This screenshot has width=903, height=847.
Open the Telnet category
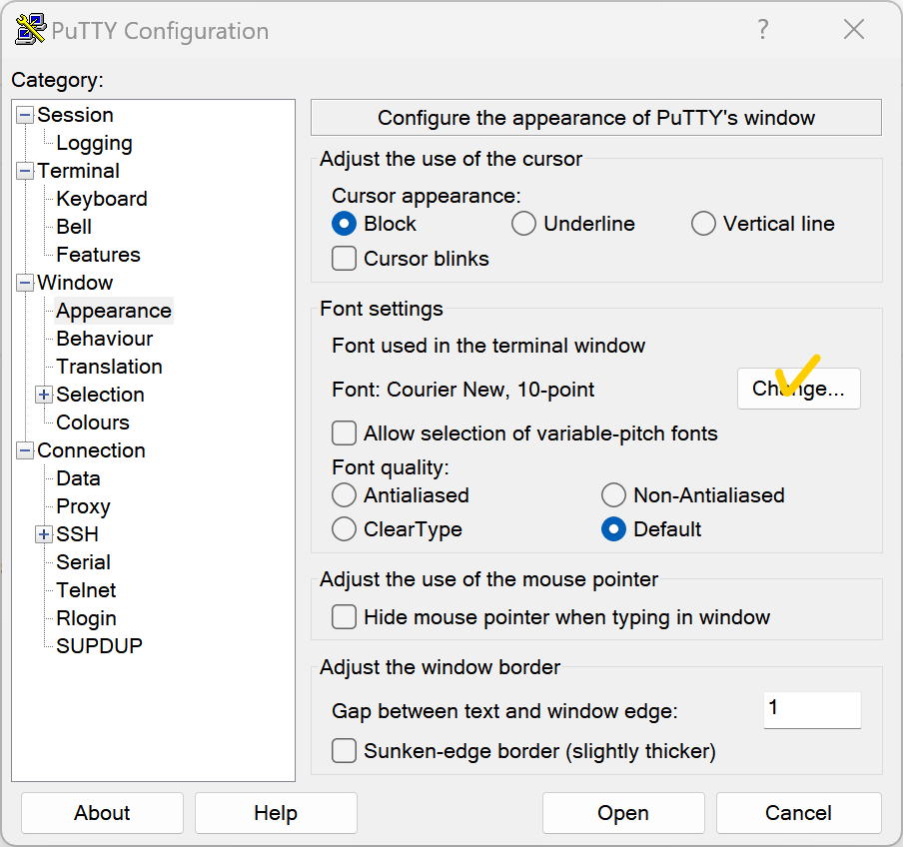point(86,590)
